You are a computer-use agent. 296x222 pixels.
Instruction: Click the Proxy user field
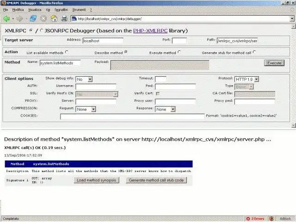[x=175, y=102]
